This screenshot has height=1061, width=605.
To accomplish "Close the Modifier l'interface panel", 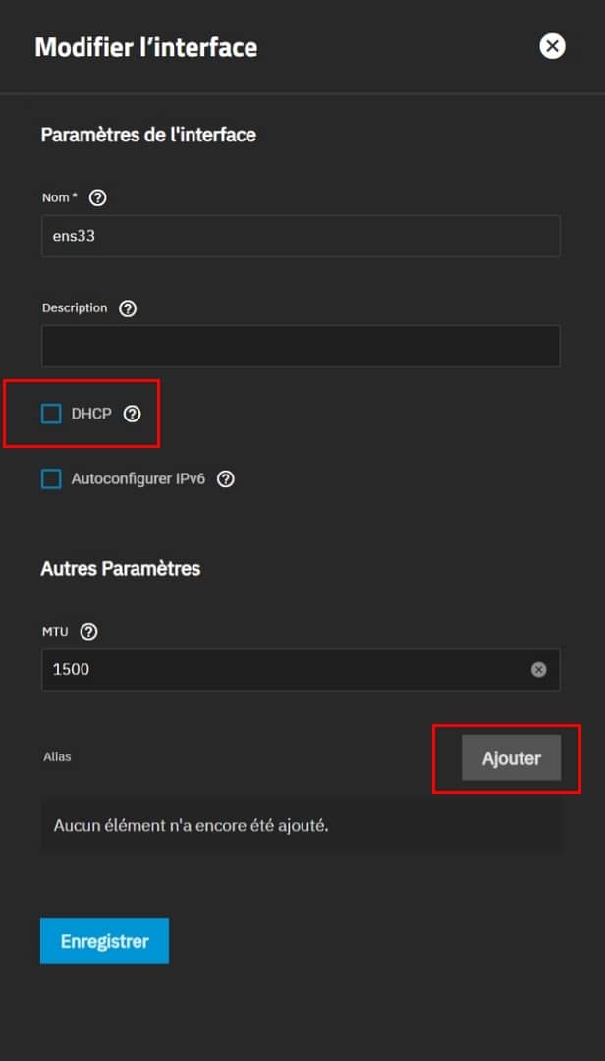I will pyautogui.click(x=553, y=46).
